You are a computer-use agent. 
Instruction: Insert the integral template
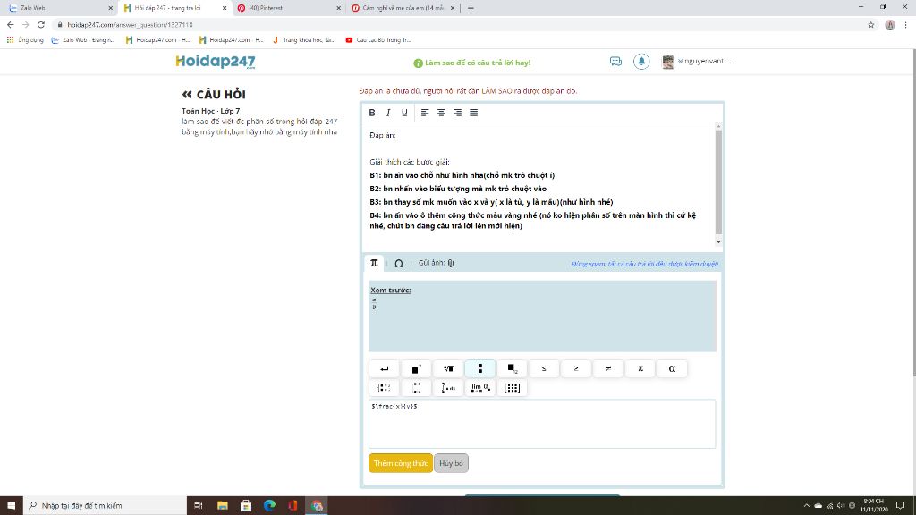click(x=448, y=388)
